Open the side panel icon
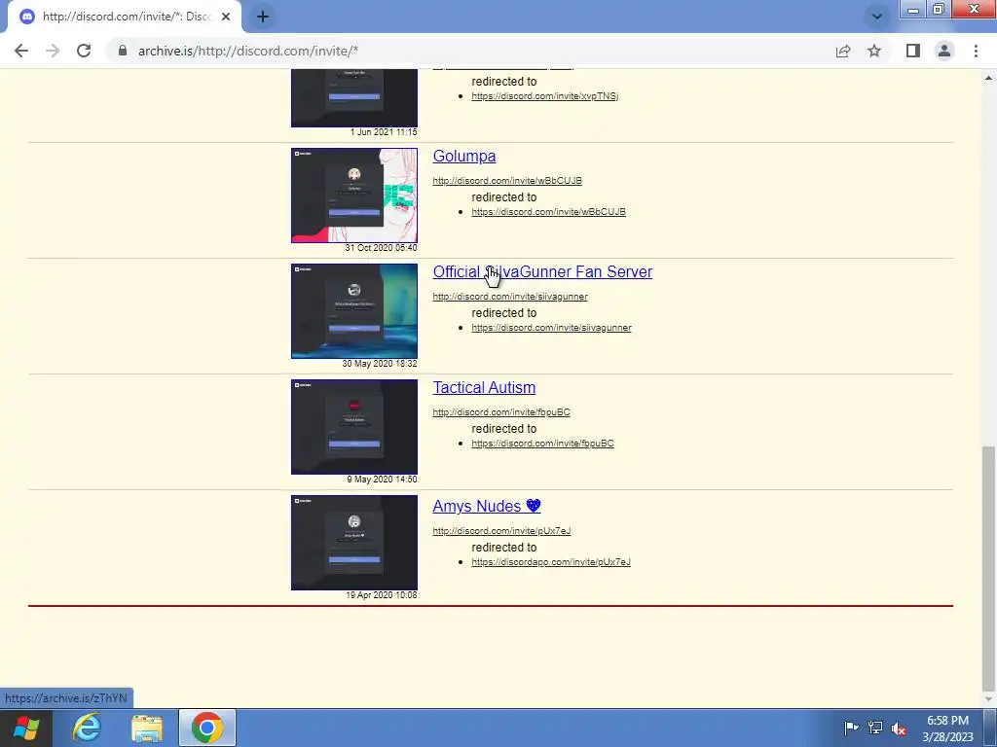 coord(913,51)
